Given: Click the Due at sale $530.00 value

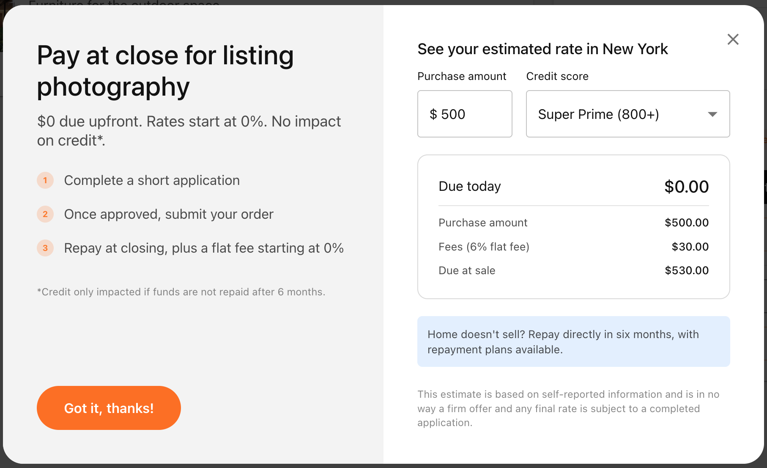Looking at the screenshot, I should [x=686, y=270].
